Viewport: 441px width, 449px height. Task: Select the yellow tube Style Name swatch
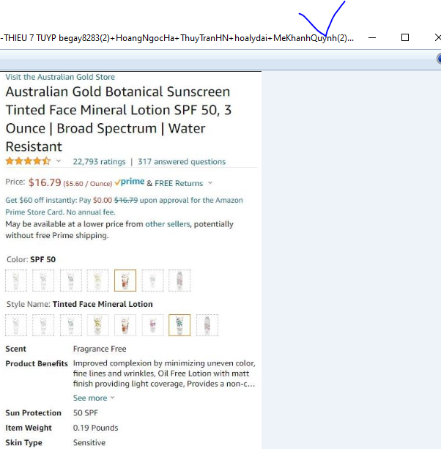pyautogui.click(x=98, y=325)
